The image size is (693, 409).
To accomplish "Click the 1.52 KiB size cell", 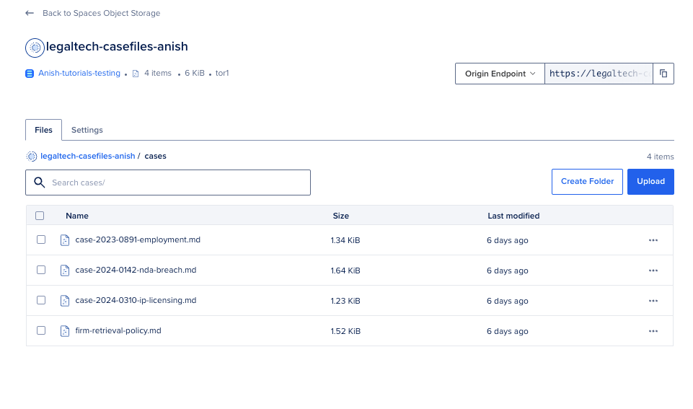I will 345,331.
